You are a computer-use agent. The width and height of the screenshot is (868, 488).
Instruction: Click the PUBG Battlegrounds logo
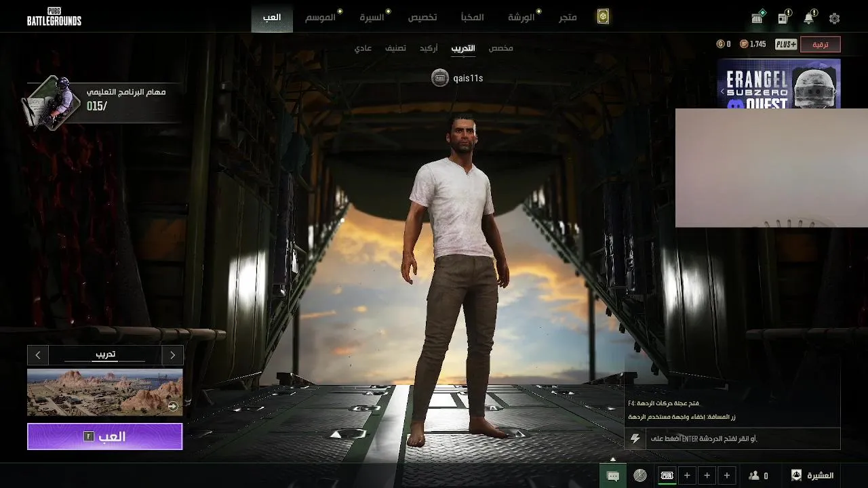click(x=54, y=17)
